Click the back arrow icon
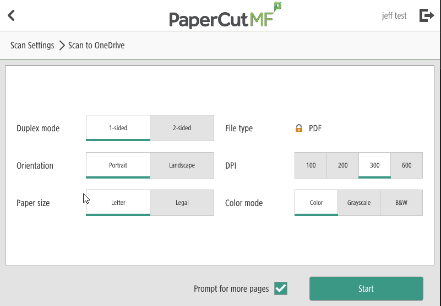The image size is (441, 306). 12,15
